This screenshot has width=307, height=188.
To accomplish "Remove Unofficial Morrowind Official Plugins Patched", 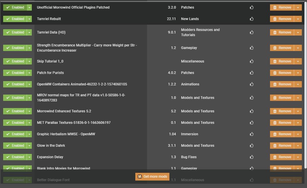I will tap(282, 7).
